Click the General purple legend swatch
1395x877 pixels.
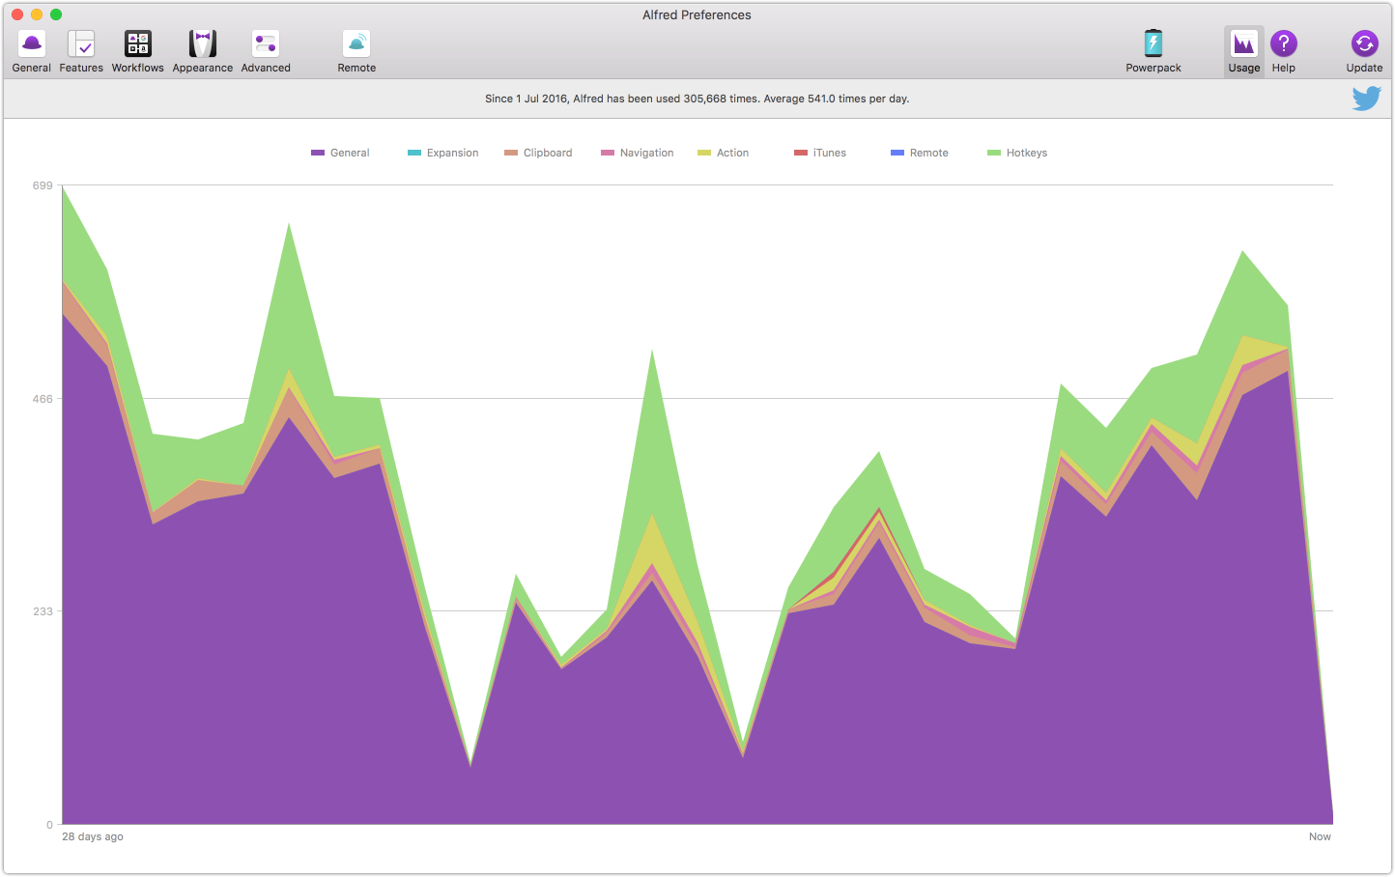click(318, 153)
